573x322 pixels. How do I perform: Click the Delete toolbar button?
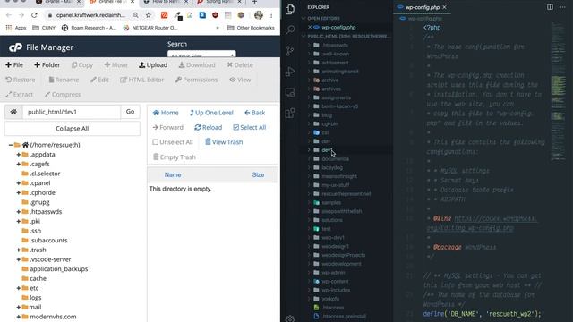pyautogui.click(x=240, y=65)
